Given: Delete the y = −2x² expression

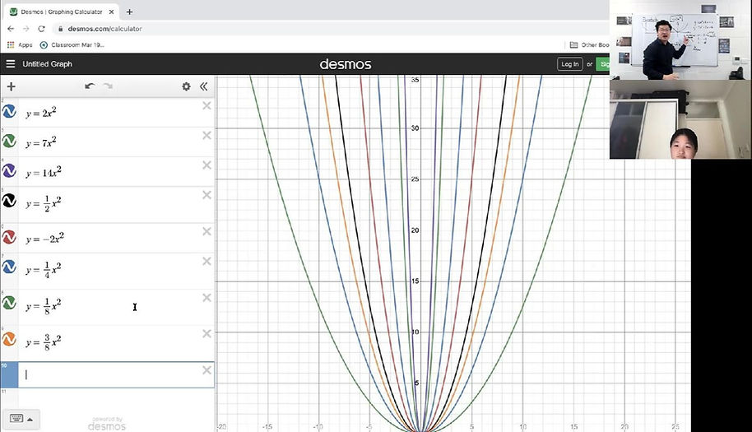Looking at the screenshot, I should point(207,231).
